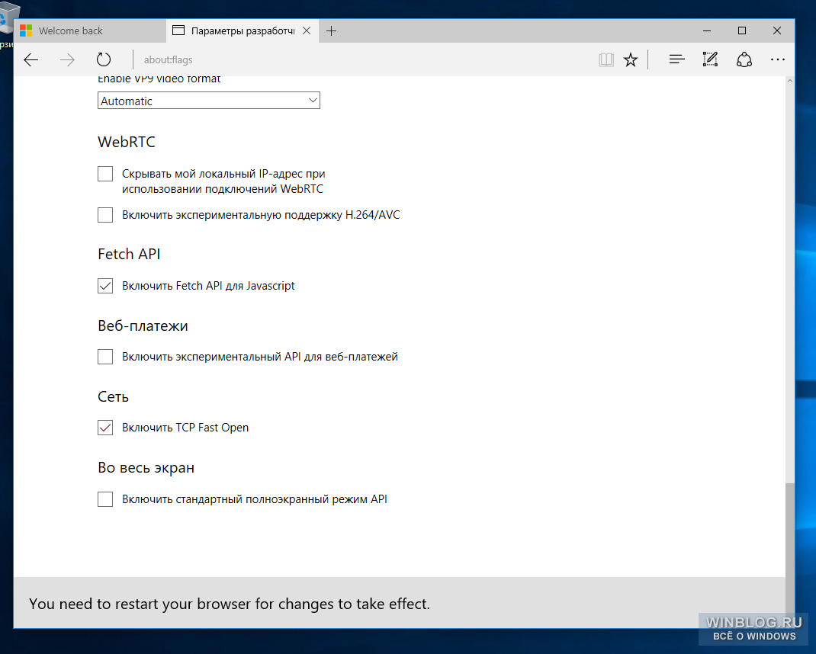The image size is (816, 654).
Task: Click the Веб-платежи heading
Action: click(x=143, y=325)
